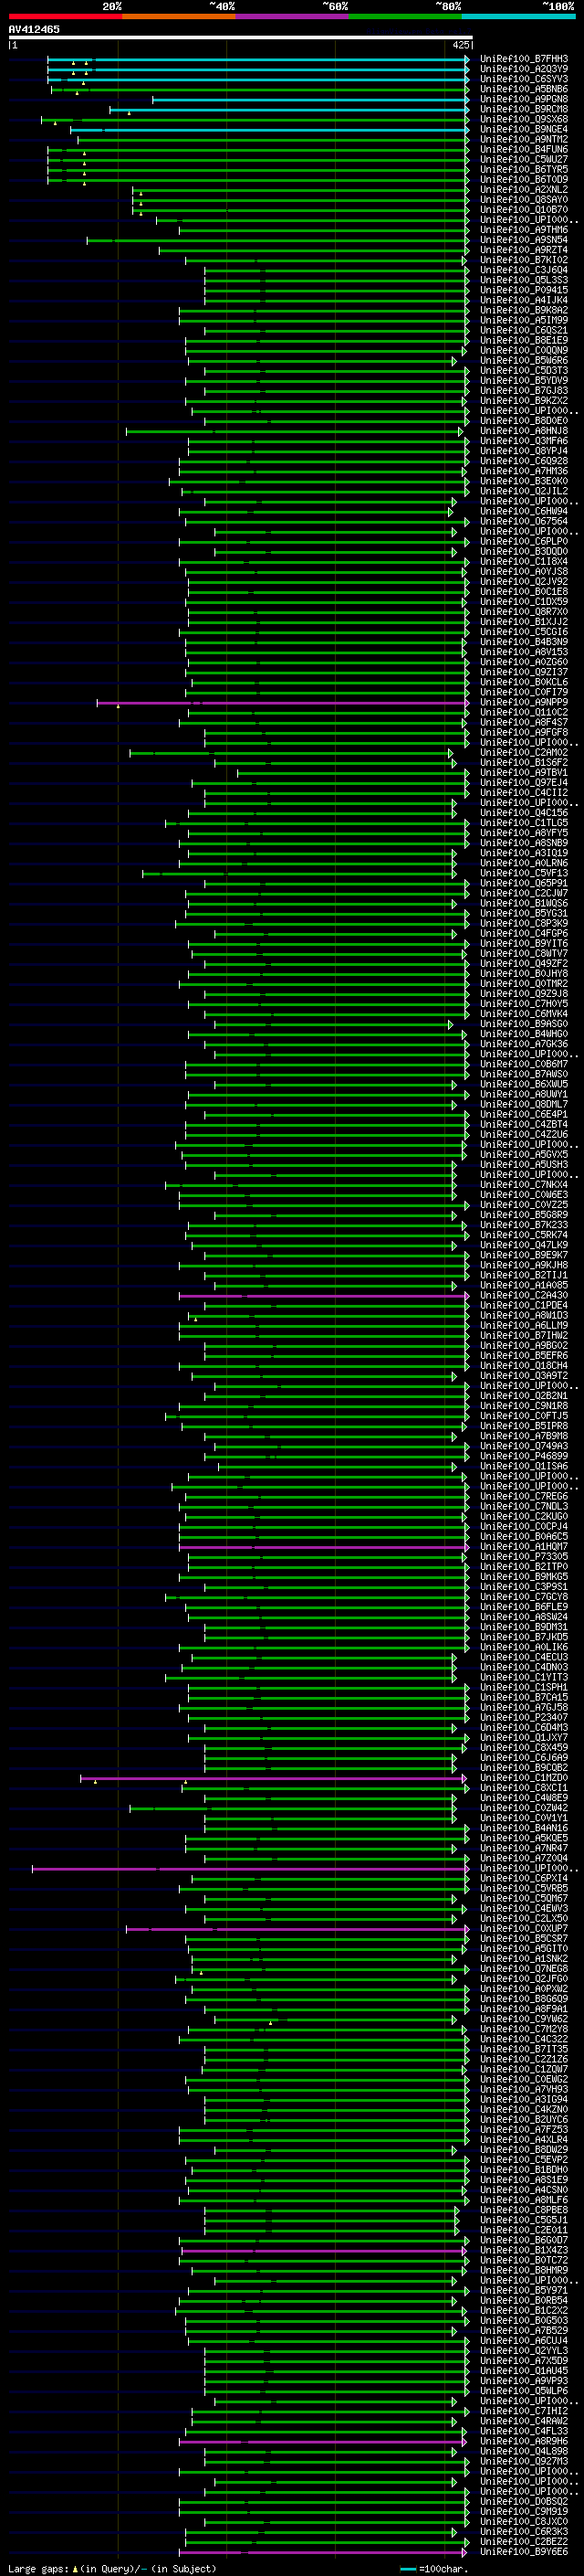This screenshot has width=584, height=2576.
Task: Click the red ~20% identity legend bar
Action: pos(65,16)
